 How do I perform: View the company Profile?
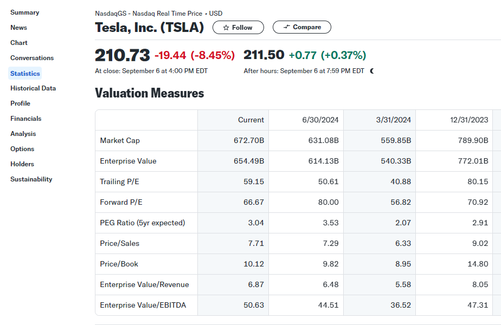[20, 103]
